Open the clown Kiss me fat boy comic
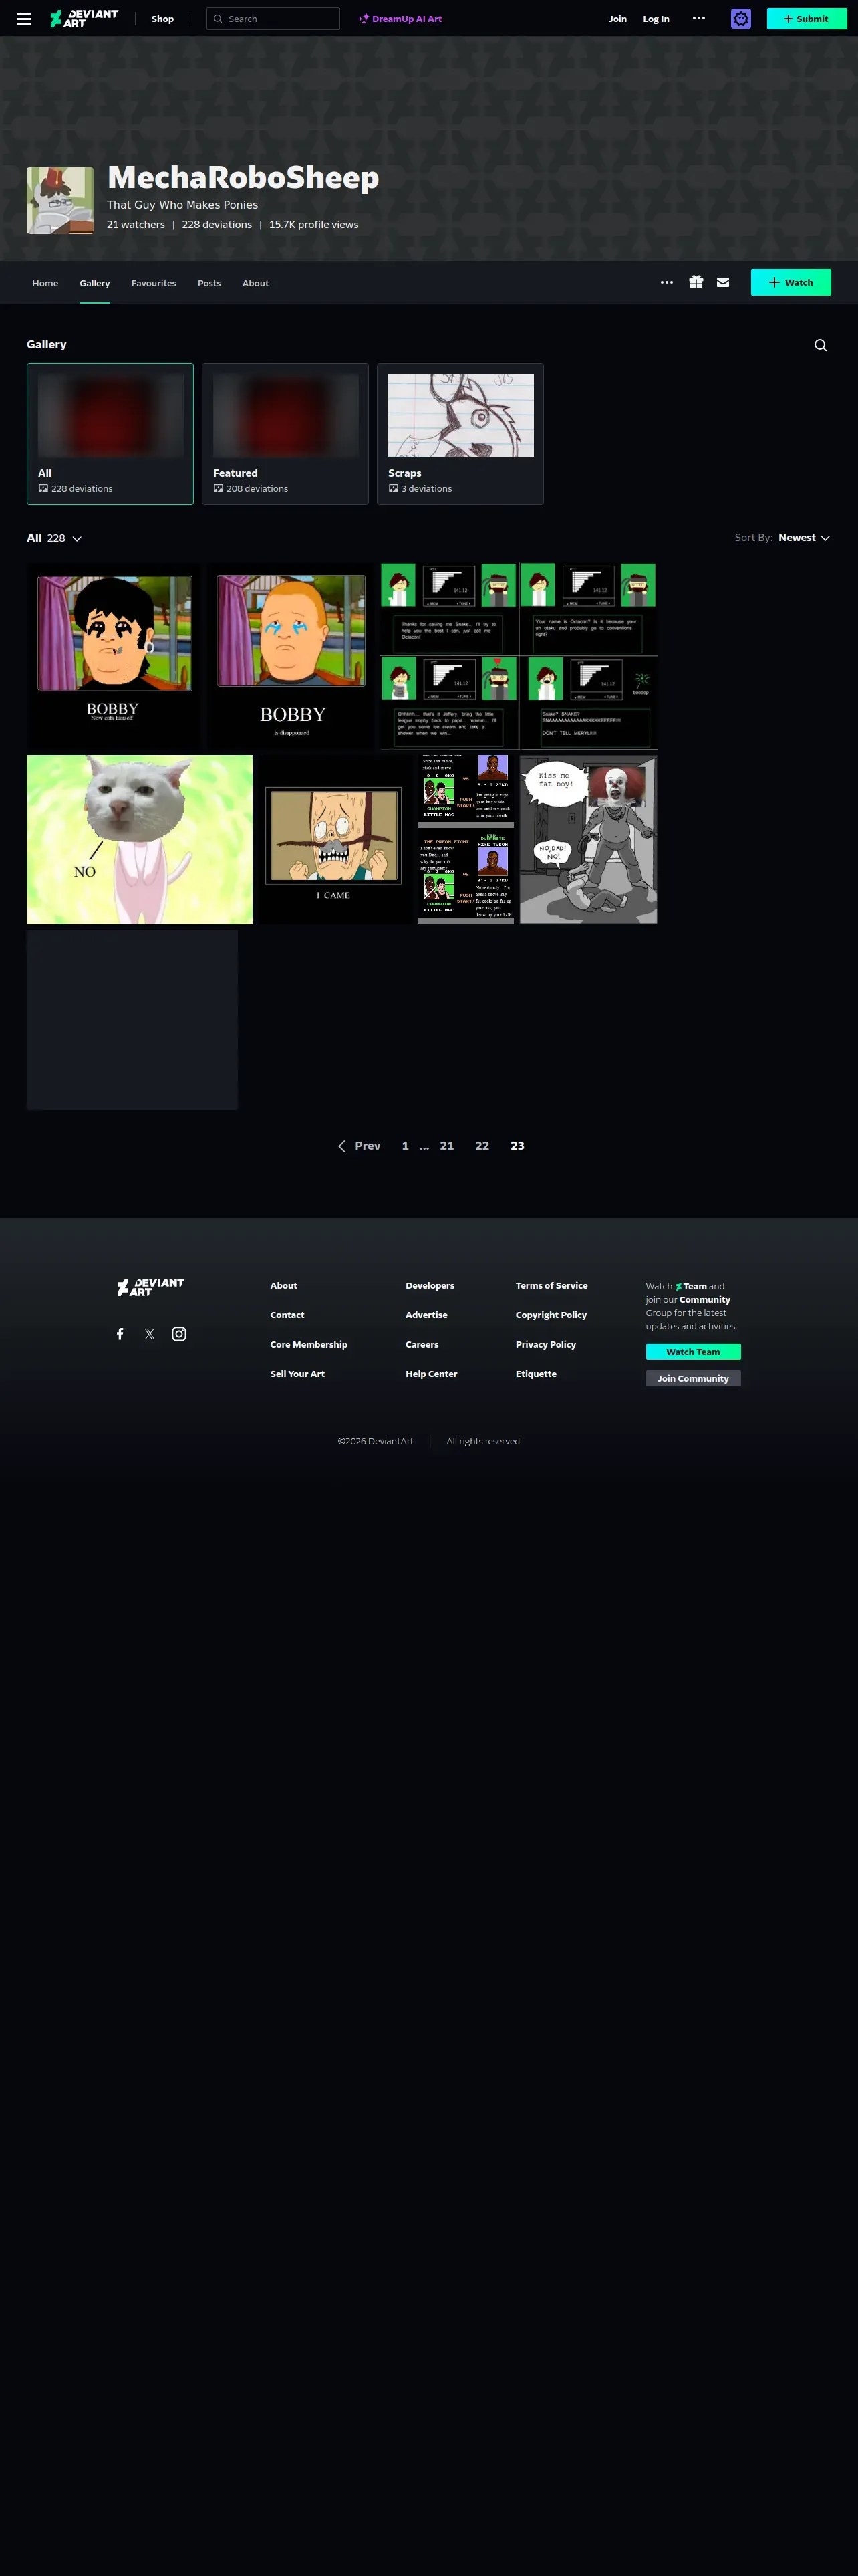 (x=588, y=839)
